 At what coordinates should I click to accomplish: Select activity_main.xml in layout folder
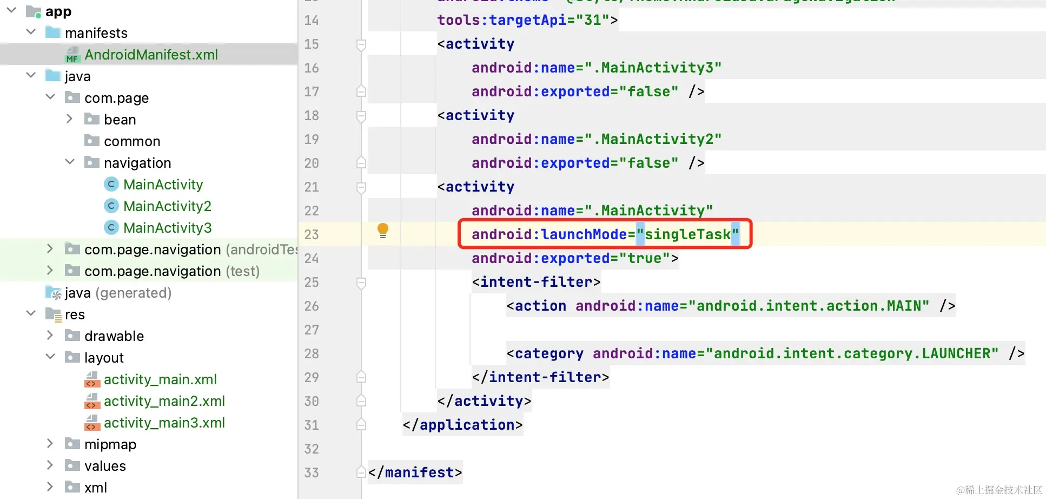(160, 379)
